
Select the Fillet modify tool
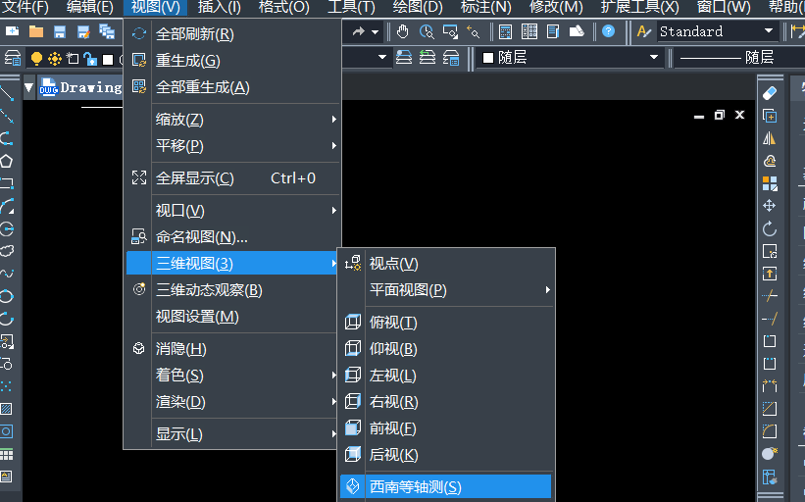click(x=769, y=431)
